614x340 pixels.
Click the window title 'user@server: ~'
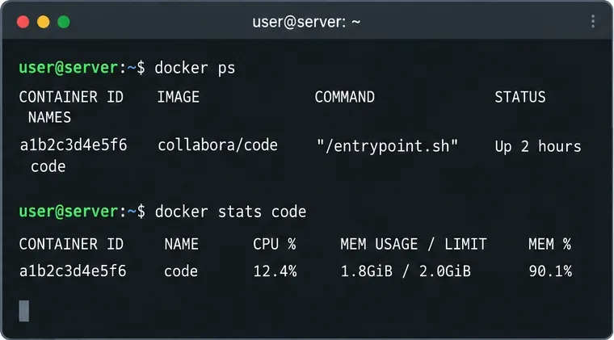[306, 22]
